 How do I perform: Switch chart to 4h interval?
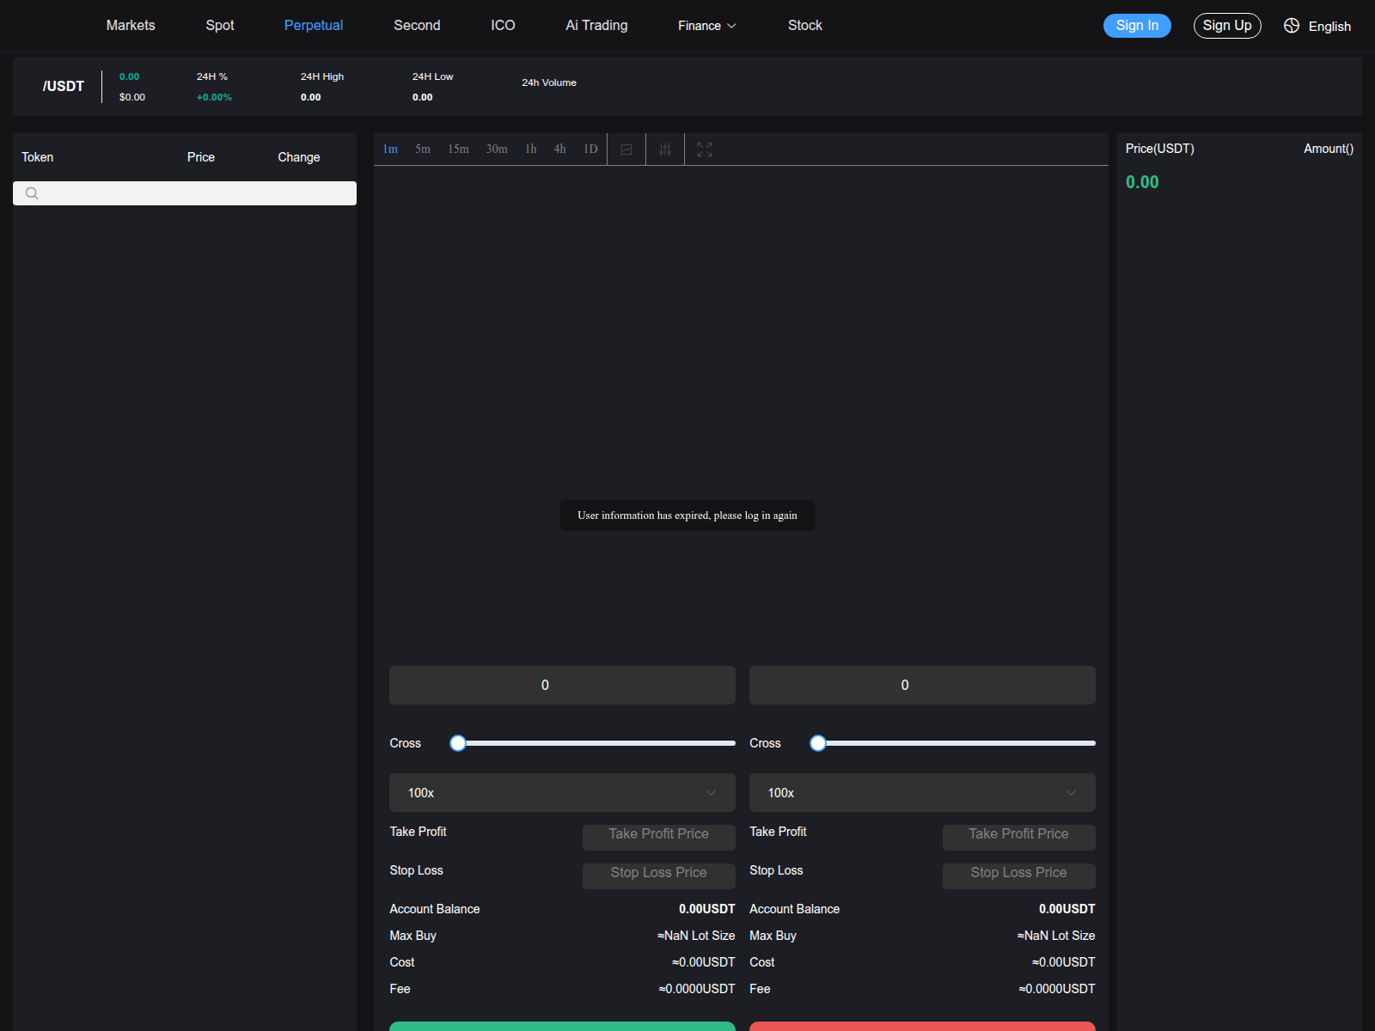[x=559, y=149]
